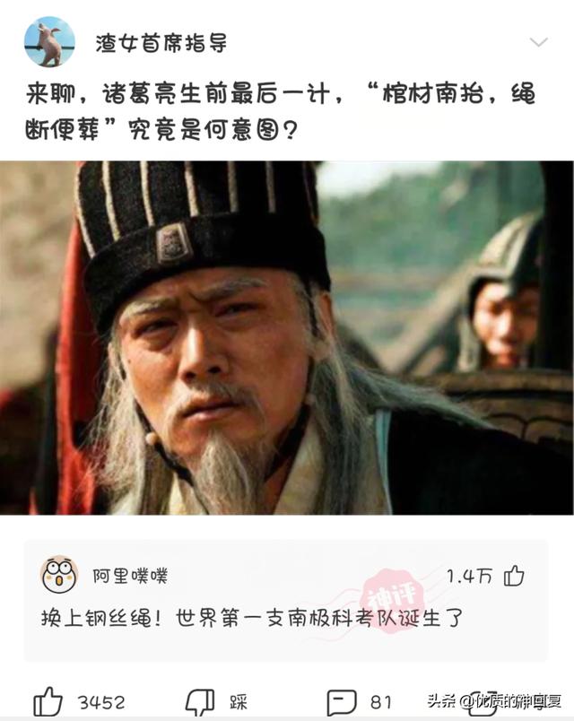The width and height of the screenshot is (574, 721).
Task: Toggle the thumbs-up icon beside 3452
Action: pos(48,702)
